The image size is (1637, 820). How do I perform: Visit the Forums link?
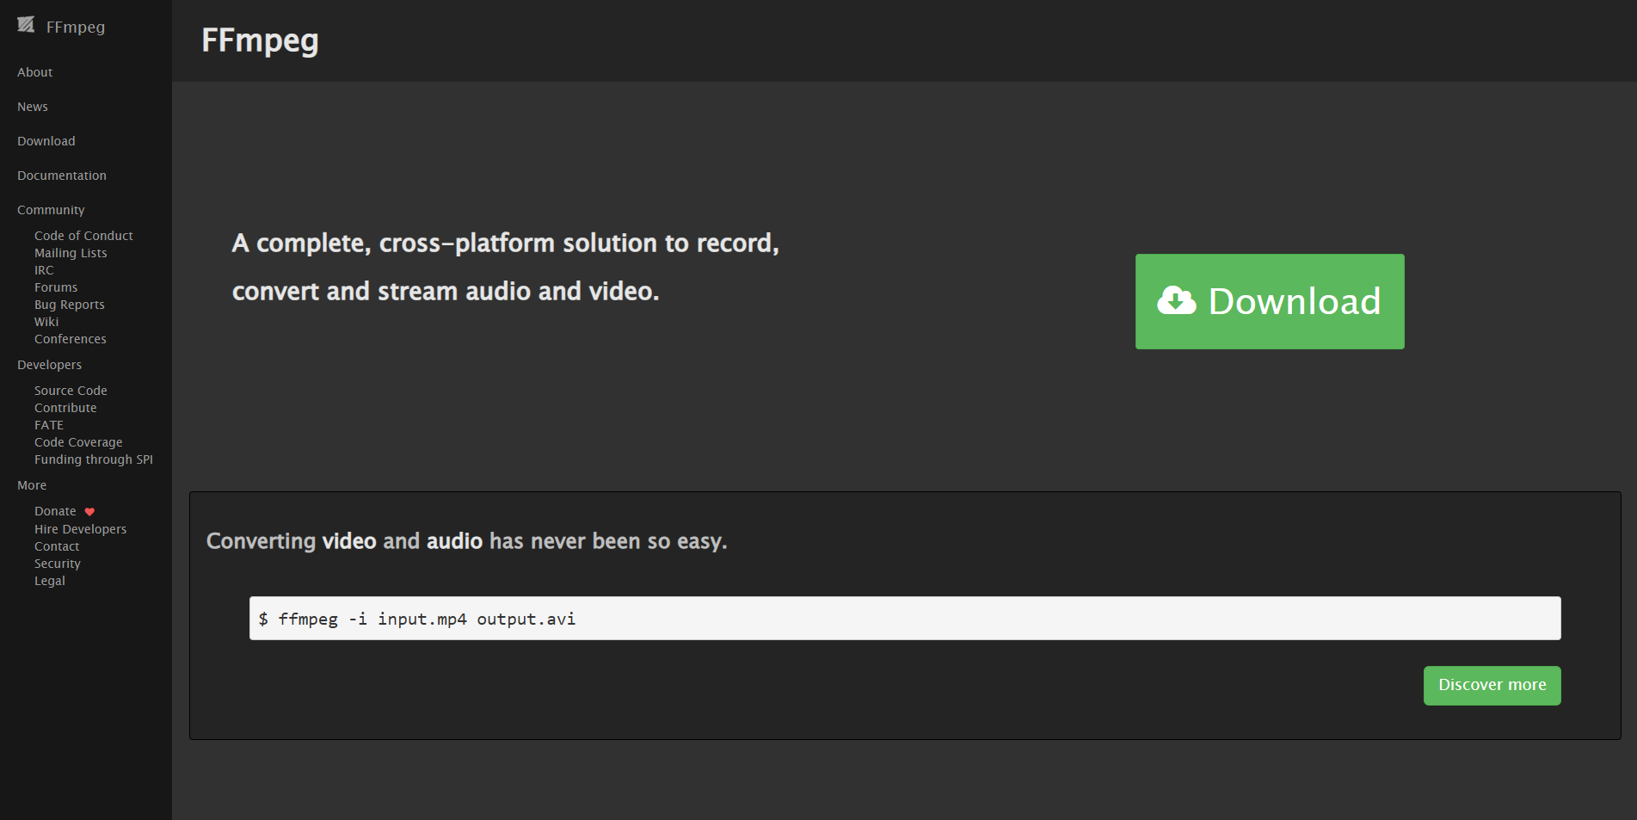(56, 287)
